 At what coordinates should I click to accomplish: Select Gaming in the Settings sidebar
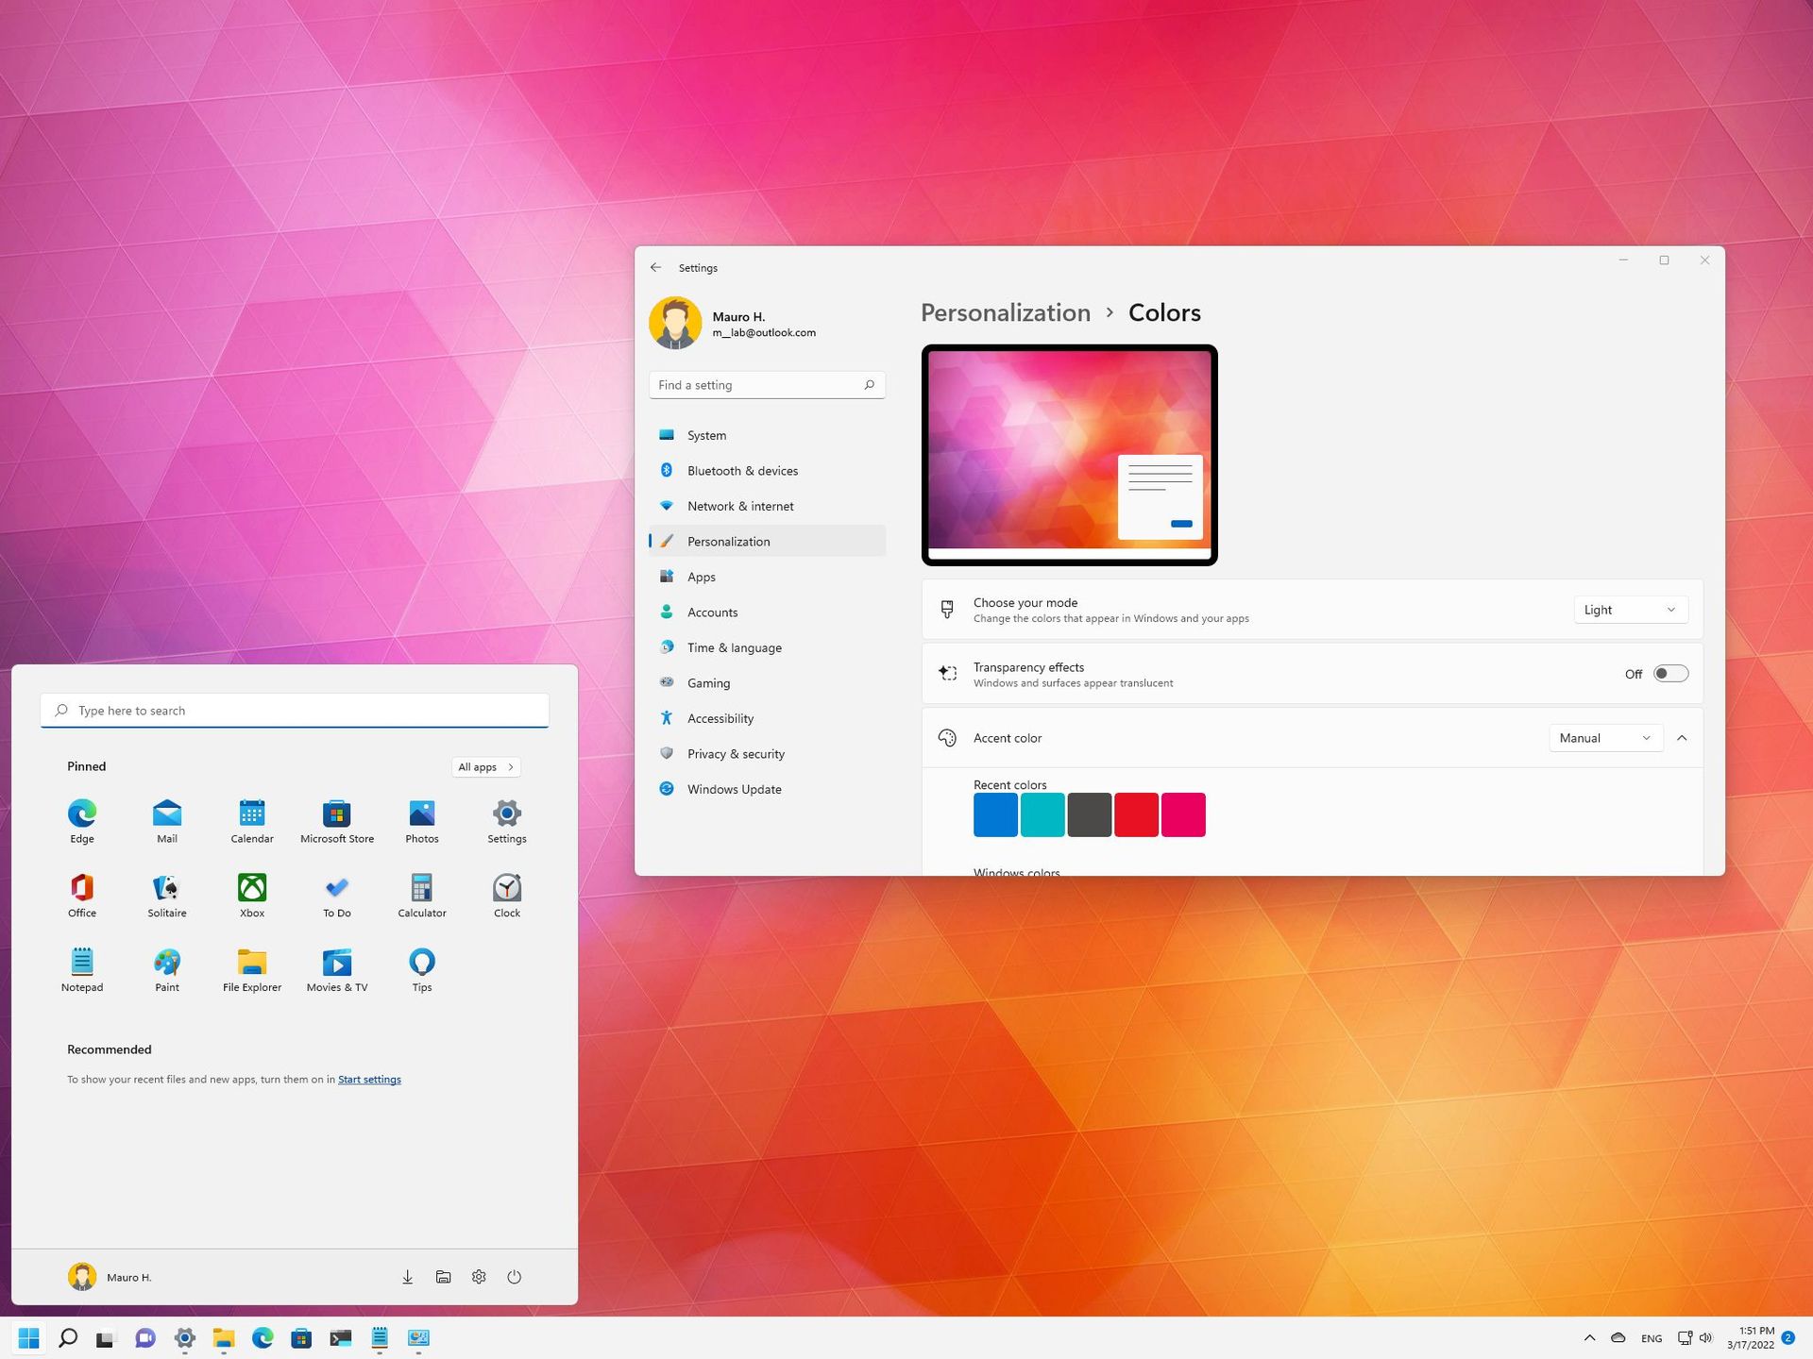tap(708, 682)
